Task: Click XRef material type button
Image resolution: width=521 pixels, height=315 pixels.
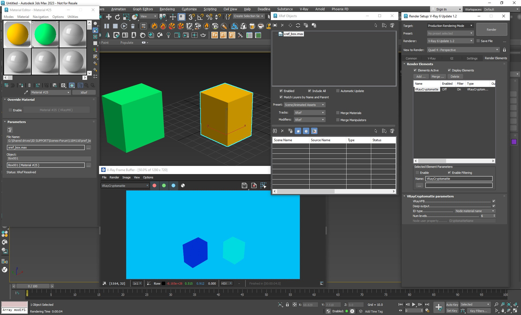Action: coord(84,92)
